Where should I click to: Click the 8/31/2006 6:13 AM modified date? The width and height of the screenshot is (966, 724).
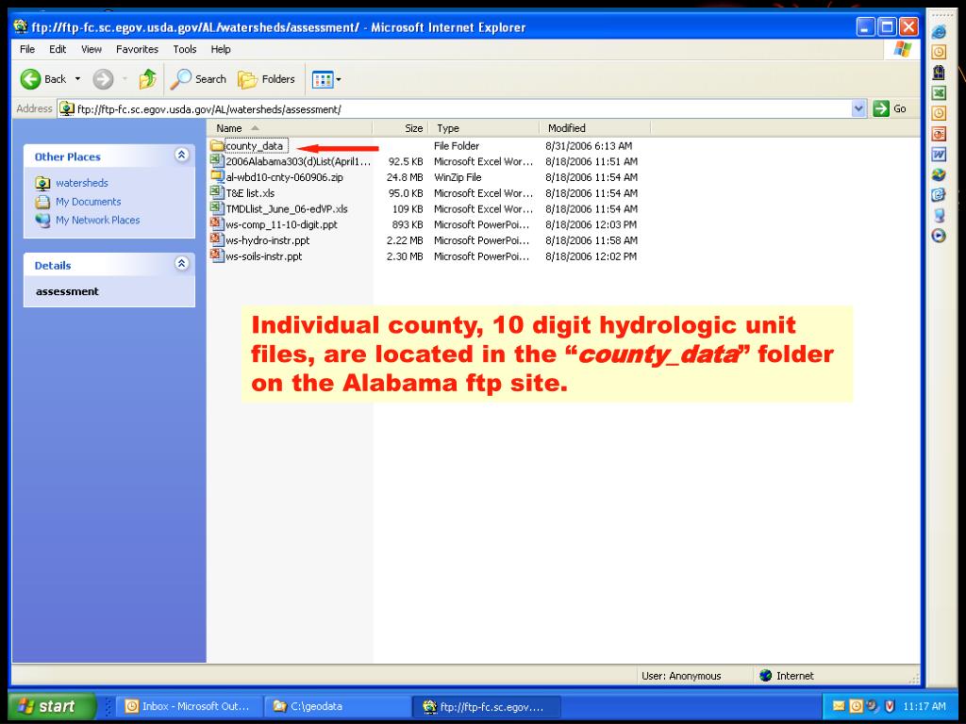coord(589,146)
